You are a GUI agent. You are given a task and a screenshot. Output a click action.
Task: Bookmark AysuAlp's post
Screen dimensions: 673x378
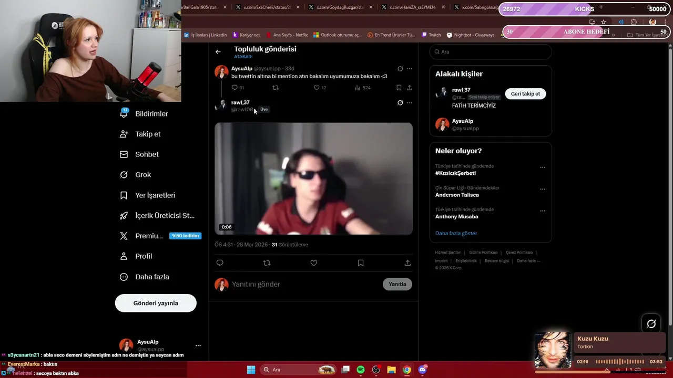pyautogui.click(x=399, y=88)
